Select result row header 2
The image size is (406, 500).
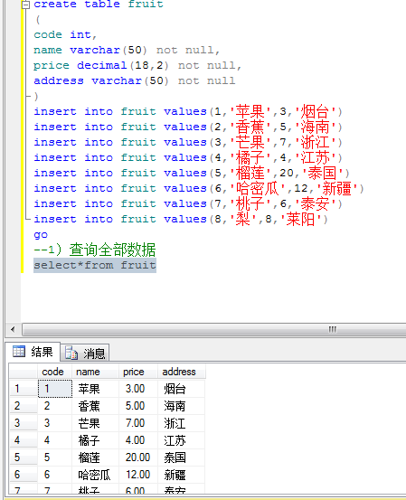[x=24, y=406]
